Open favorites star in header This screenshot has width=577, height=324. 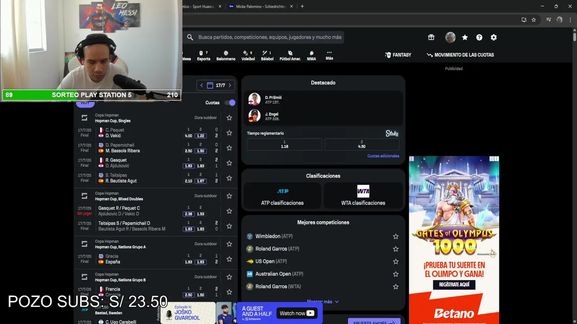coord(465,37)
